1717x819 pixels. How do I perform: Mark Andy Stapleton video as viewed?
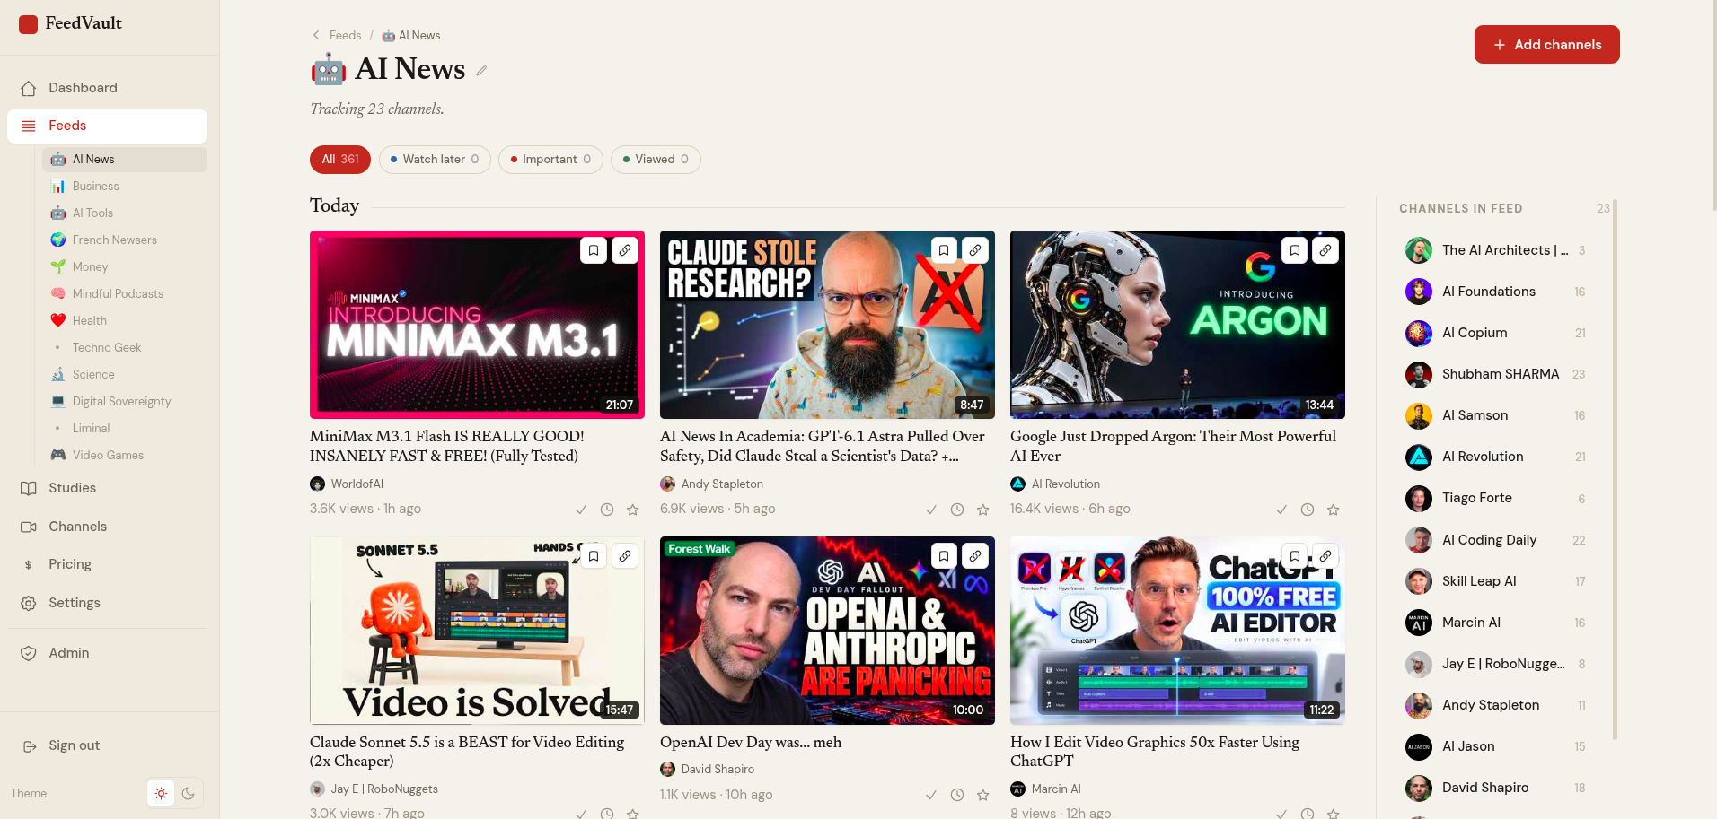tap(931, 510)
